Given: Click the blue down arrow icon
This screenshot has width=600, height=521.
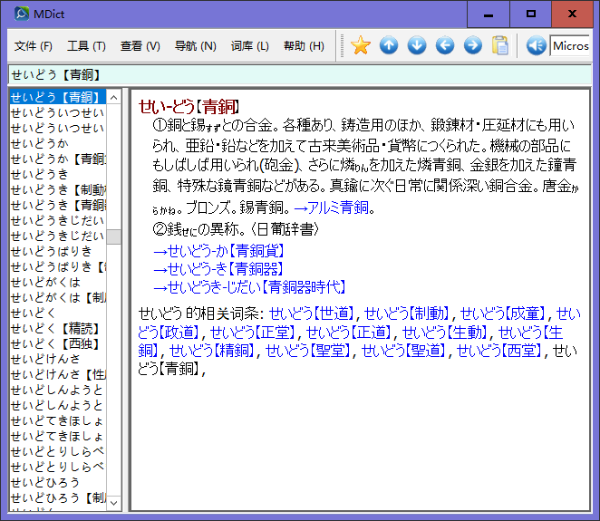Looking at the screenshot, I should pos(417,45).
